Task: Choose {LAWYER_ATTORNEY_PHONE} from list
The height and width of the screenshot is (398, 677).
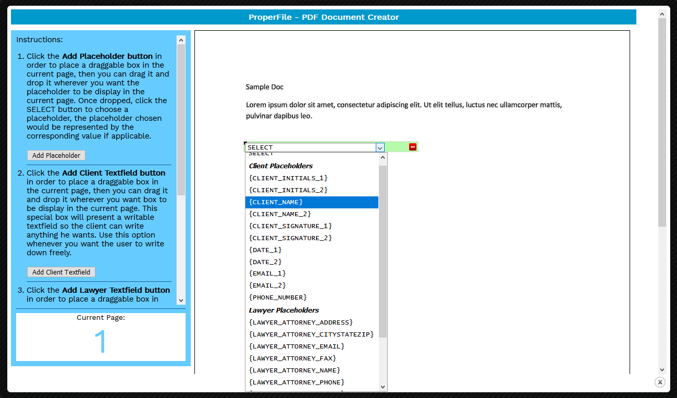Action: 312,382
